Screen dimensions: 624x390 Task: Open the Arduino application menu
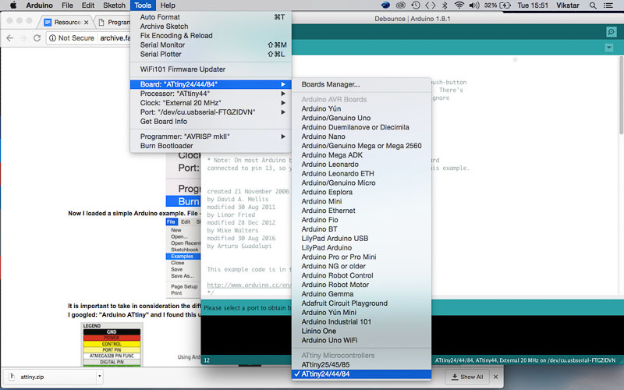click(40, 5)
